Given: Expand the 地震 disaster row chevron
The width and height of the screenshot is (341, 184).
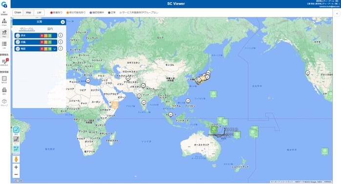Looking at the screenshot, I should (x=55, y=49).
